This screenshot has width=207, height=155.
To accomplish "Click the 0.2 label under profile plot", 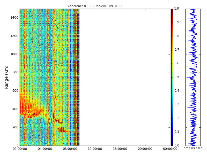I will click(189, 149).
